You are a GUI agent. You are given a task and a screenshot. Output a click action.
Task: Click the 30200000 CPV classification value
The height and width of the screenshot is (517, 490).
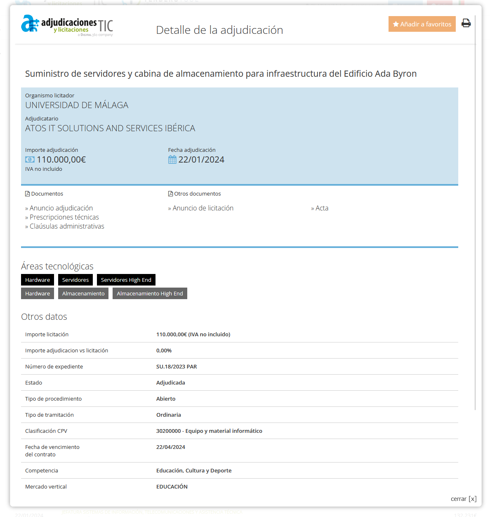(209, 431)
